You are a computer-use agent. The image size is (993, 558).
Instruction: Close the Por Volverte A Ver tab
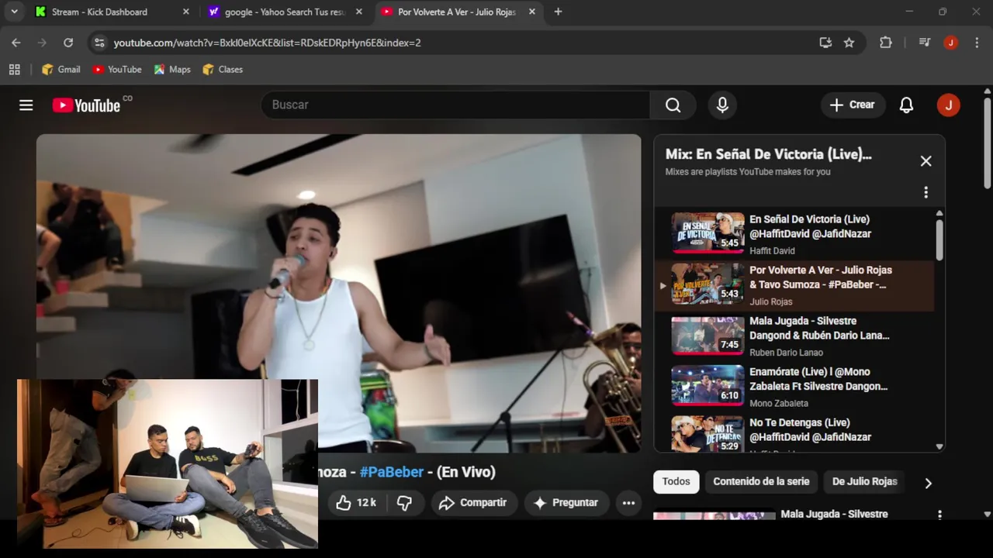point(531,12)
